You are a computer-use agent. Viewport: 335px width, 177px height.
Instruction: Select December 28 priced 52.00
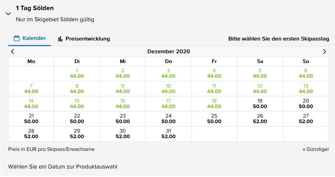(31, 134)
